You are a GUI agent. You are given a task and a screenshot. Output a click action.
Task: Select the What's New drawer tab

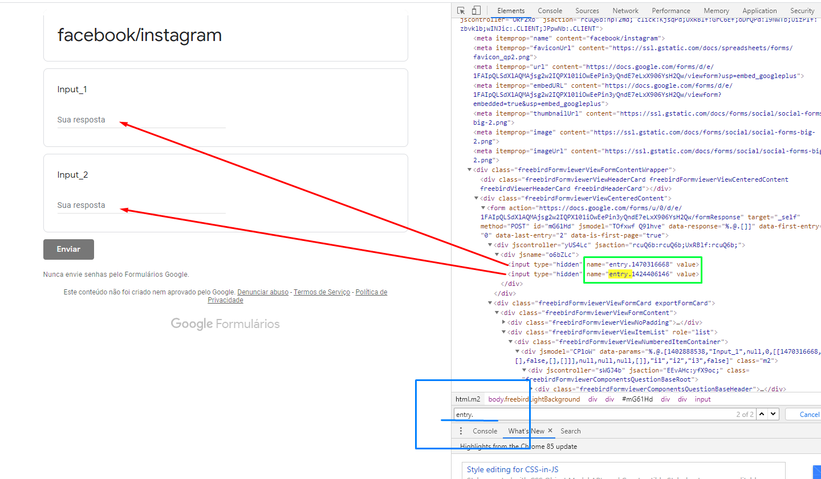click(x=526, y=431)
